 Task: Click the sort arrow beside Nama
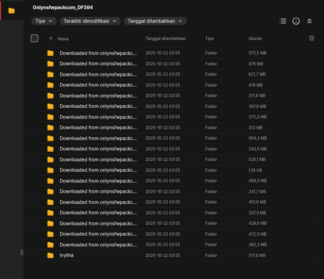click(x=51, y=38)
